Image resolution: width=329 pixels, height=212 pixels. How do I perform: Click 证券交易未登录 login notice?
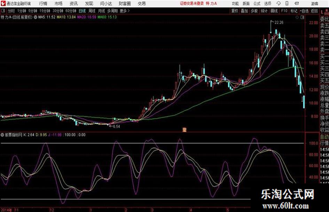pyautogui.click(x=192, y=3)
